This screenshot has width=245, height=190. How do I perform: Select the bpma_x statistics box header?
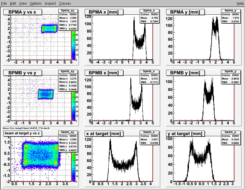[x=149, y=11]
